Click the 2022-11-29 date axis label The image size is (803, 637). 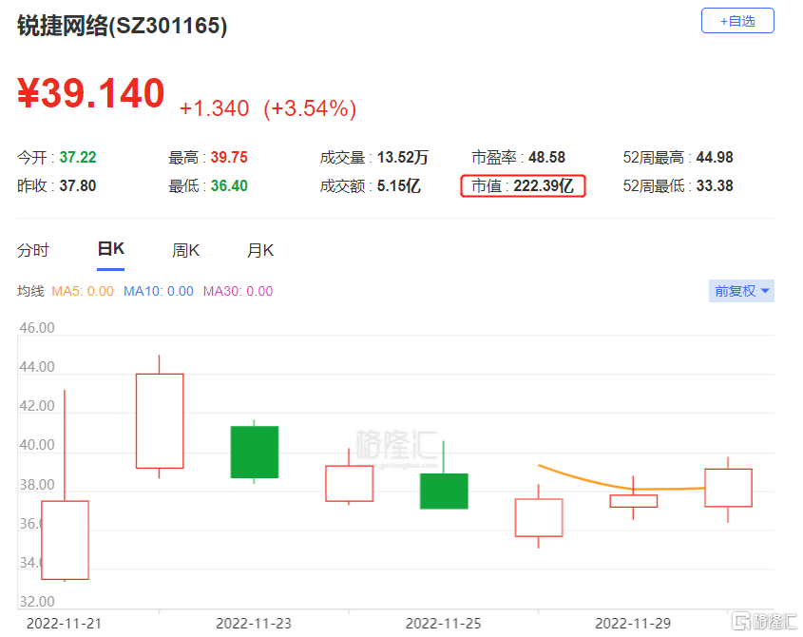633,624
